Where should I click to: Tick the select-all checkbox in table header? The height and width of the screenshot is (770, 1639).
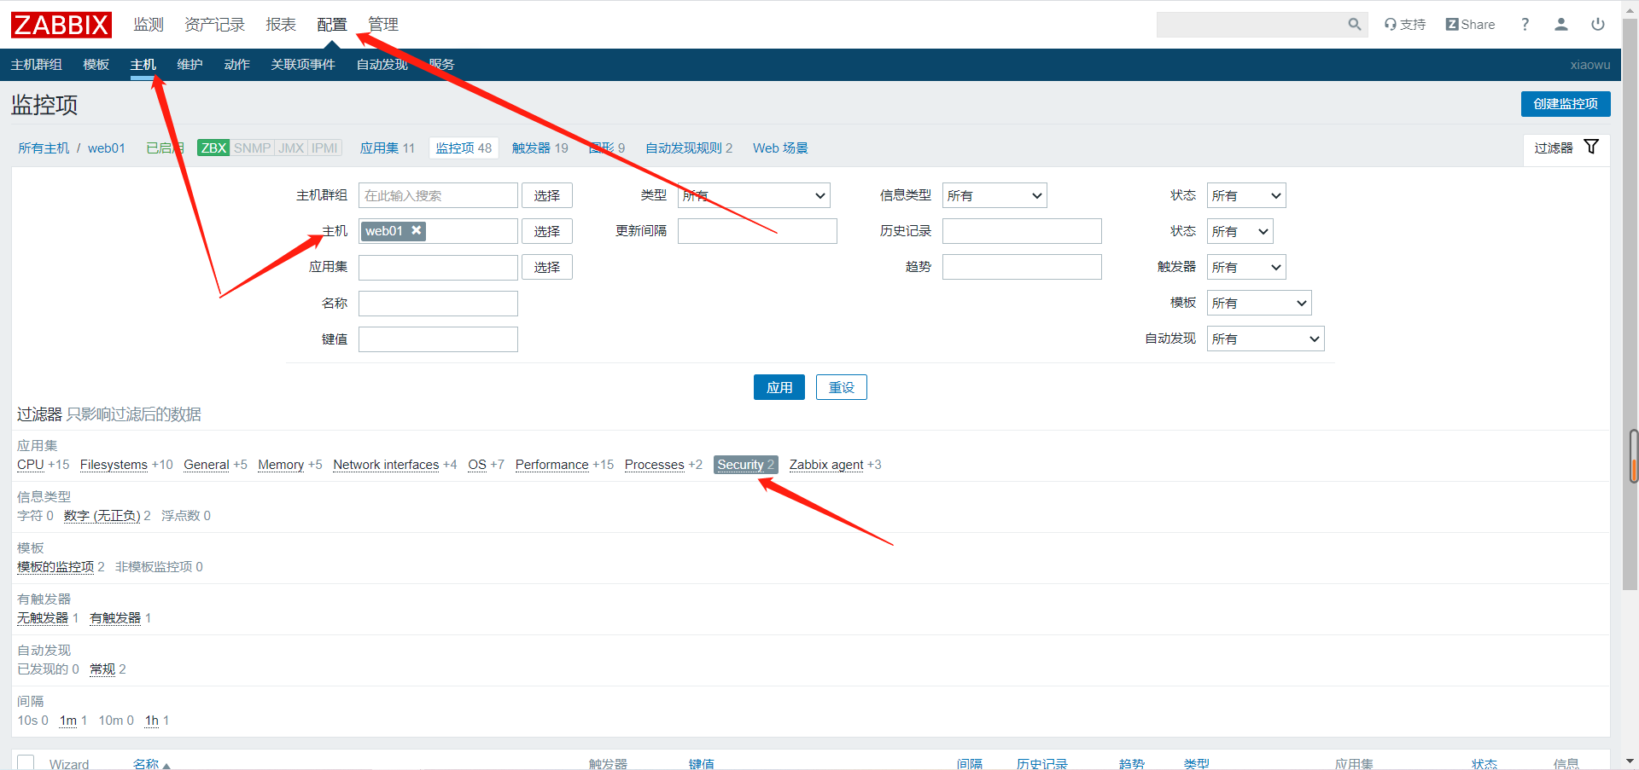26,762
